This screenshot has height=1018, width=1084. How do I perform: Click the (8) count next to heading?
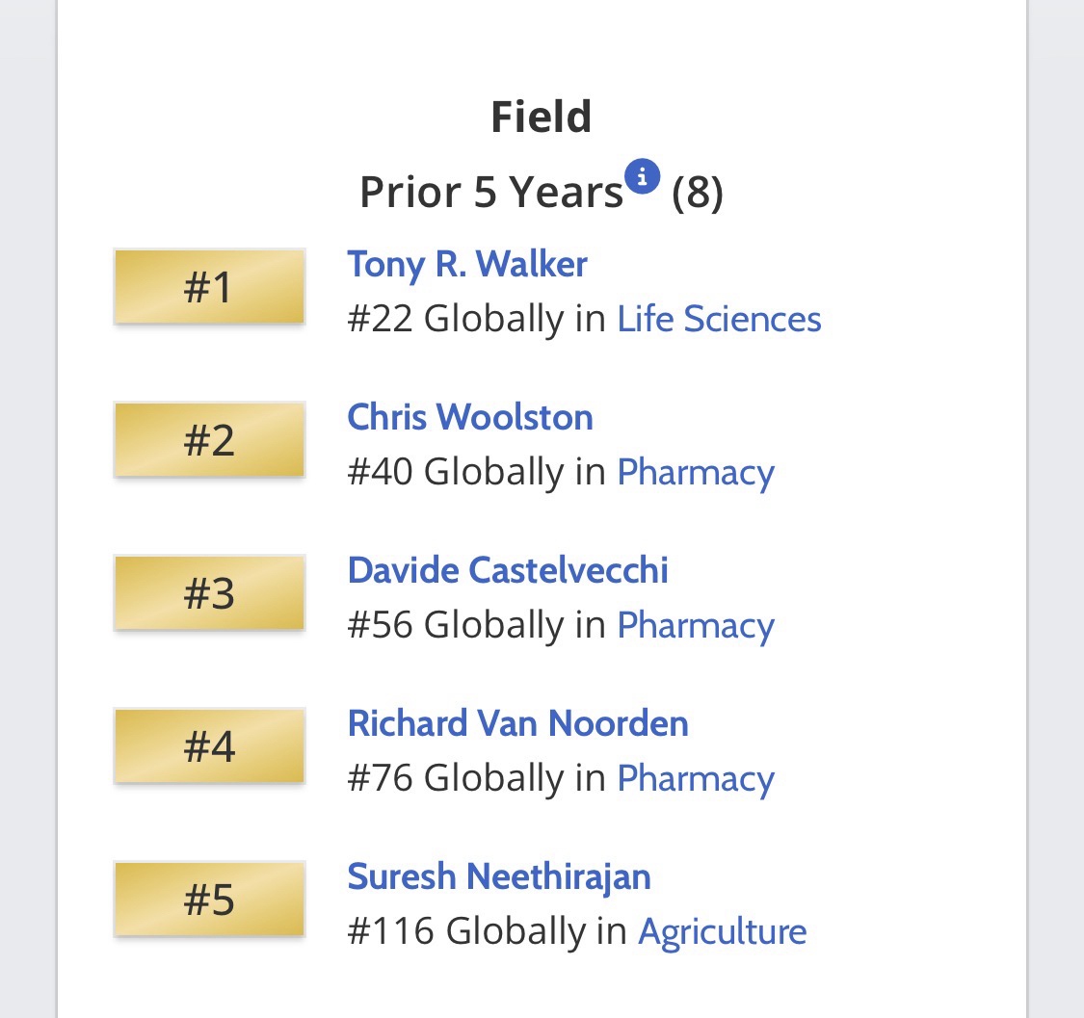tap(698, 192)
